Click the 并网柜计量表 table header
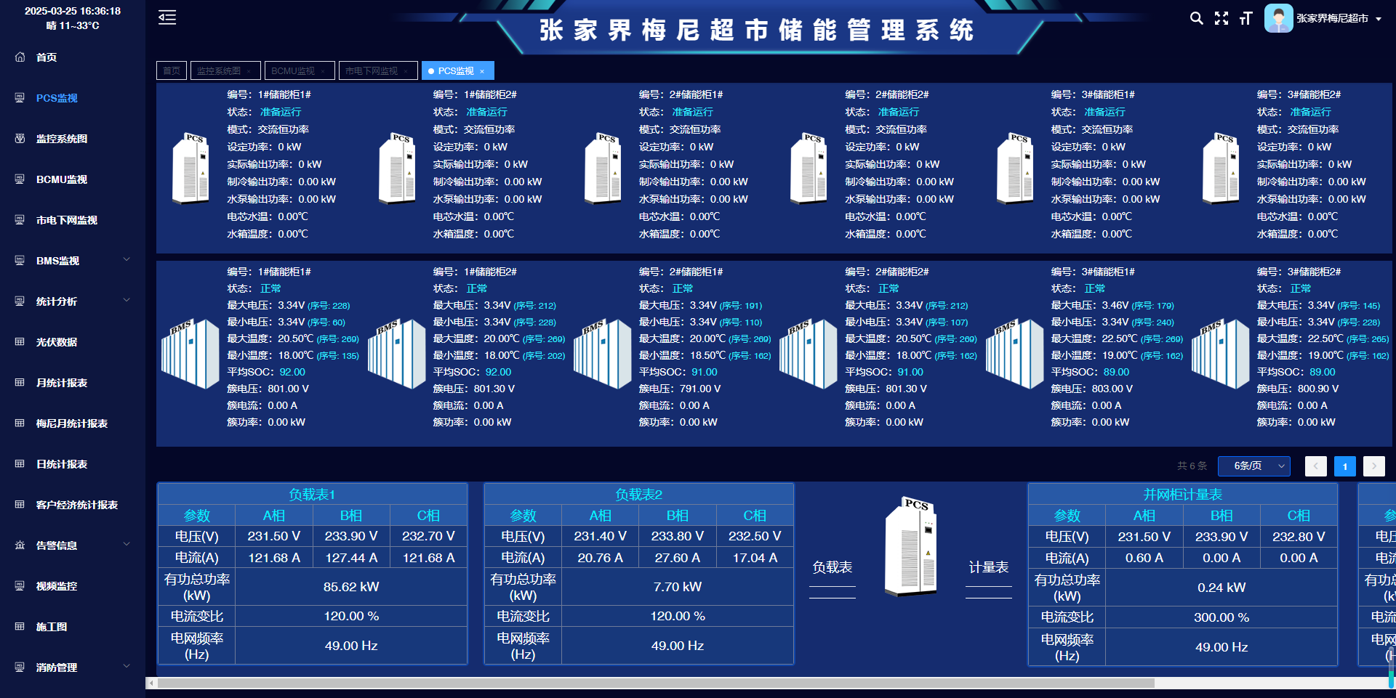 point(1182,495)
